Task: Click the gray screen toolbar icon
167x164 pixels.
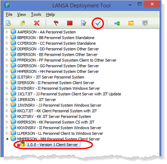Action: pos(145,23)
